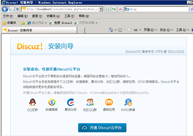Click the Discuz! orange logo

[x=30, y=46]
